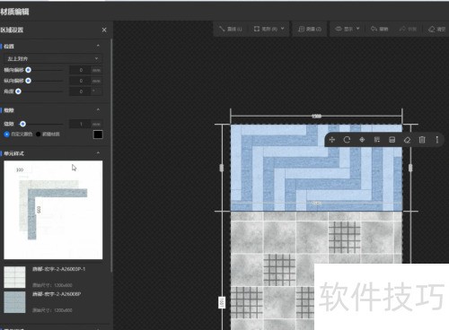Open the rectangle tool dropdown arrow
Viewport: 449px width, 330px height.
tap(283, 29)
